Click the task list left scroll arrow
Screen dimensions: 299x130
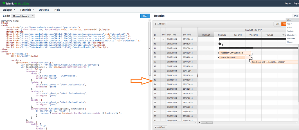pyautogui.click(x=154, y=123)
